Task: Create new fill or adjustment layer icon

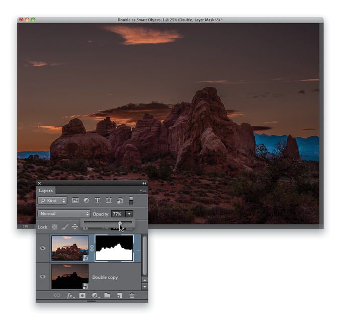Action: click(x=95, y=295)
